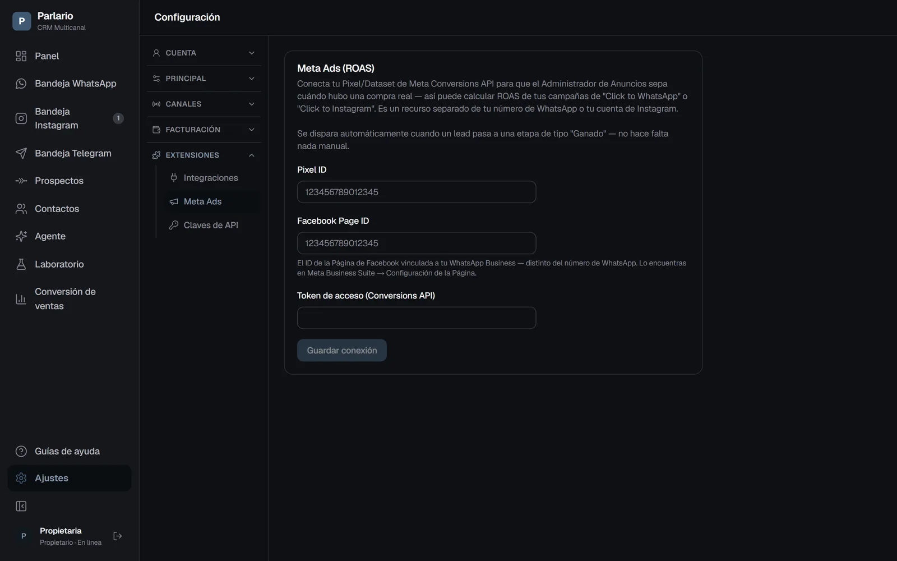Open the Integraciones settings page
The width and height of the screenshot is (897, 561).
[x=211, y=178]
